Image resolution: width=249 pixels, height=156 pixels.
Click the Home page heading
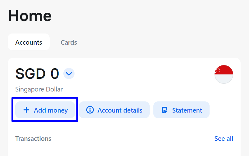(x=30, y=16)
